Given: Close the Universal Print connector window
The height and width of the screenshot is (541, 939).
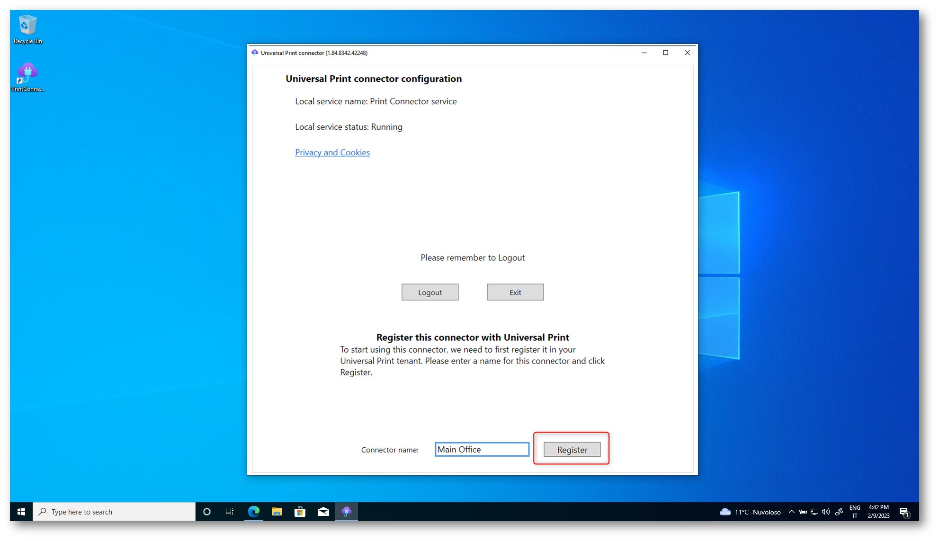Looking at the screenshot, I should point(687,53).
